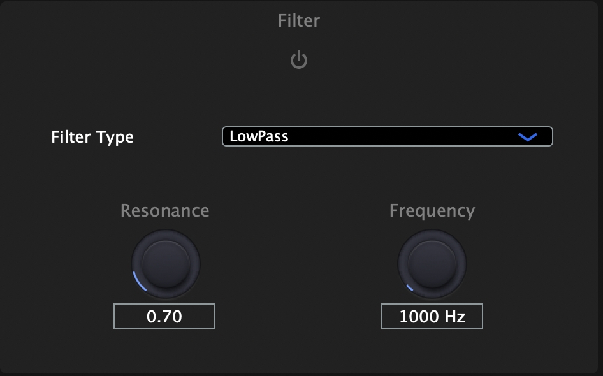
Task: Click the Resonance label above the knob
Action: pyautogui.click(x=165, y=211)
